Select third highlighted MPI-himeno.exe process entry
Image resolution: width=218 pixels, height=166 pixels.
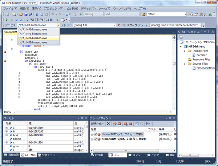click(39, 38)
